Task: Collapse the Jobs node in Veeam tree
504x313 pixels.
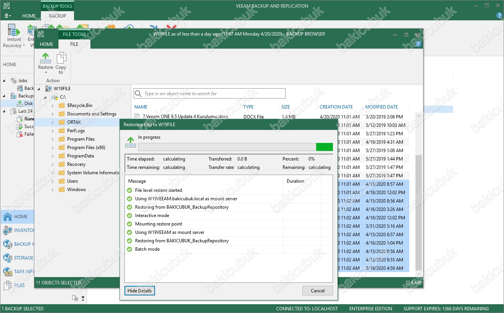Action: tap(5, 81)
